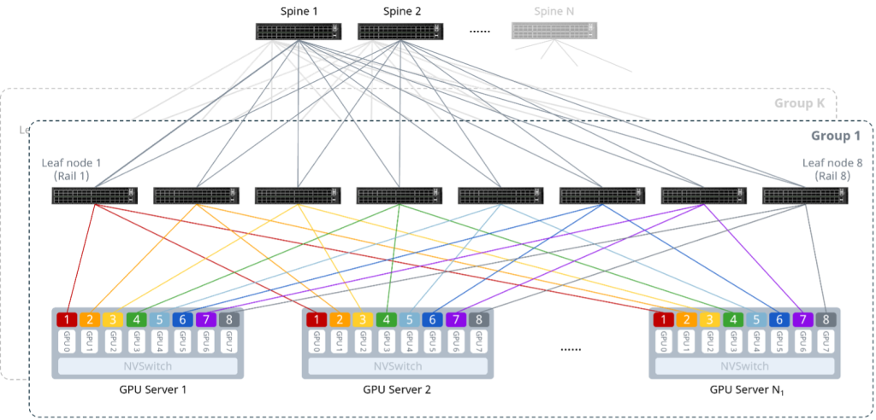This screenshot has width=876, height=420.
Task: Click the Spine 1 switch icon
Action: pos(299,32)
